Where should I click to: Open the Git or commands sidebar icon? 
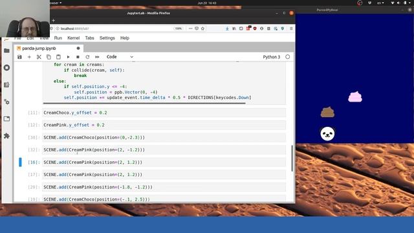click(7, 85)
